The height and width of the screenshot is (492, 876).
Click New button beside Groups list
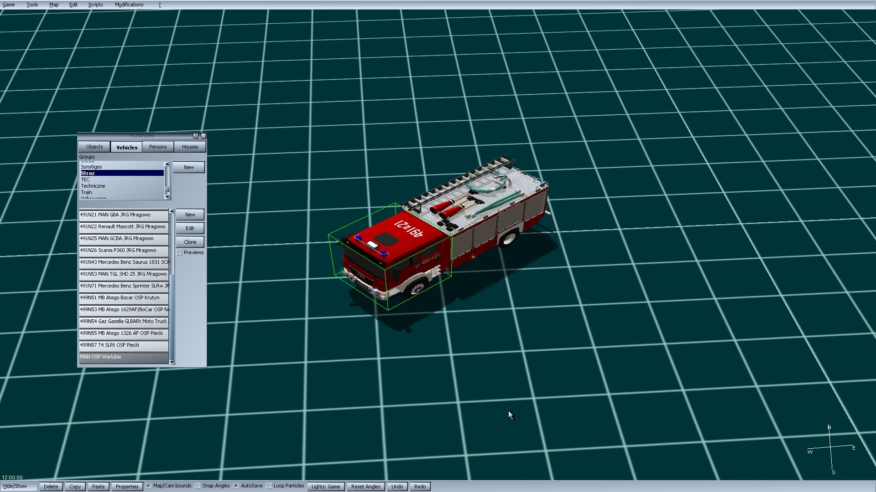[189, 167]
